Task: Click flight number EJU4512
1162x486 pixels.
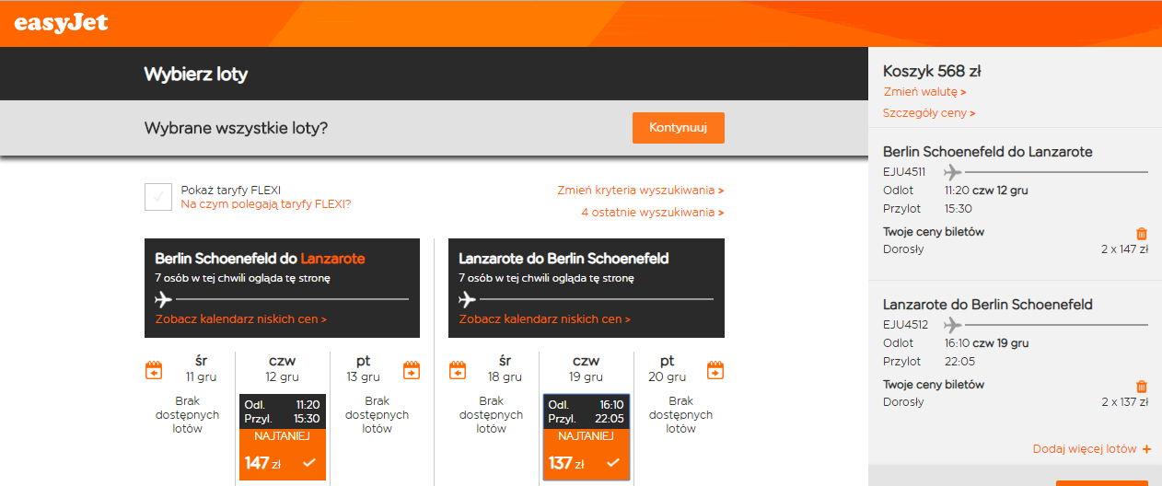Action: coord(905,325)
